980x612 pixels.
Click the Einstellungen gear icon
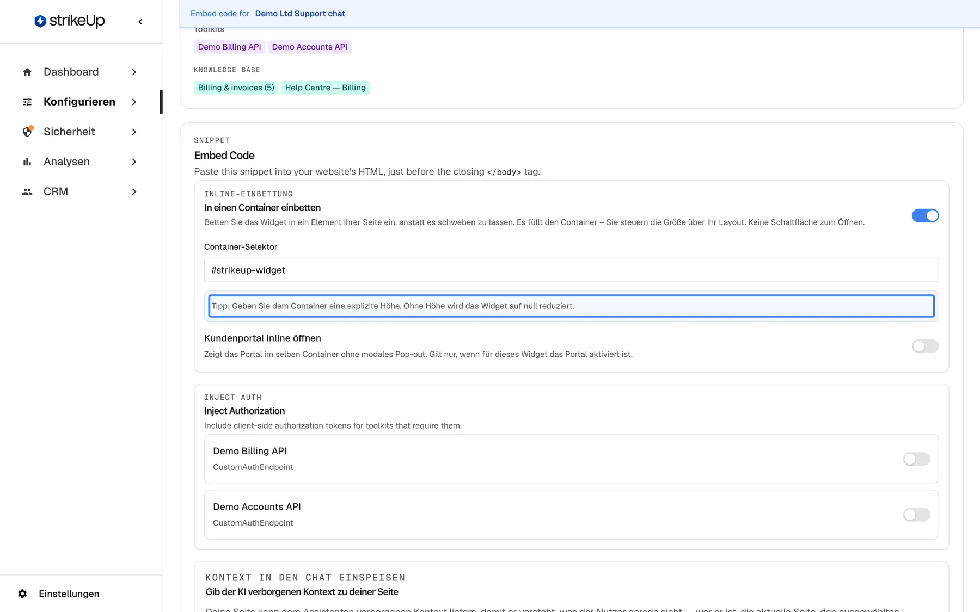tap(22, 594)
